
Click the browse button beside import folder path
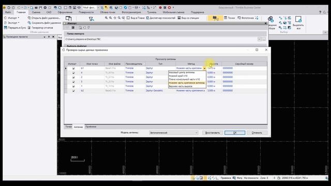[264, 39]
